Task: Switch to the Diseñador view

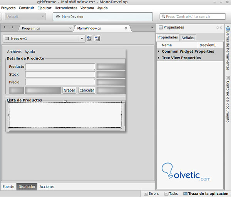Action: [x=27, y=187]
